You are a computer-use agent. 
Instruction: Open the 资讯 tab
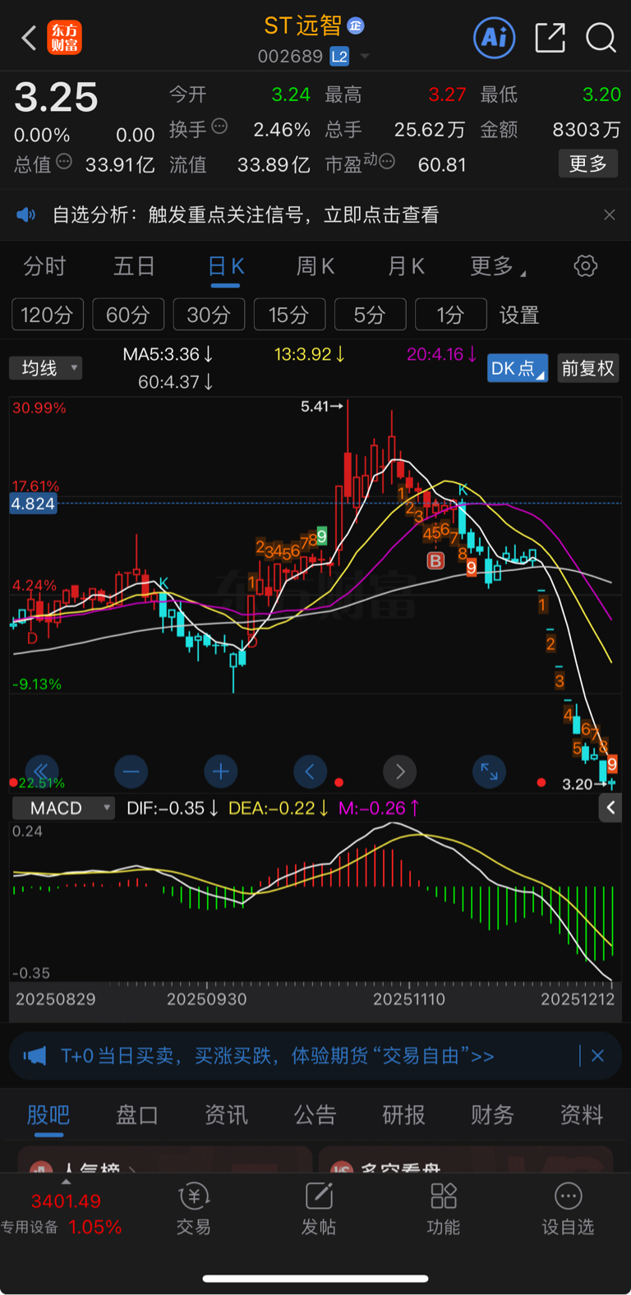[x=226, y=1115]
